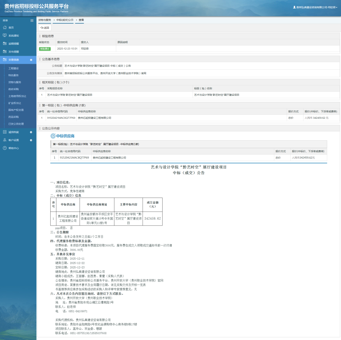
Task: Open 已发公告处理 submenu item
Action: click(16, 124)
